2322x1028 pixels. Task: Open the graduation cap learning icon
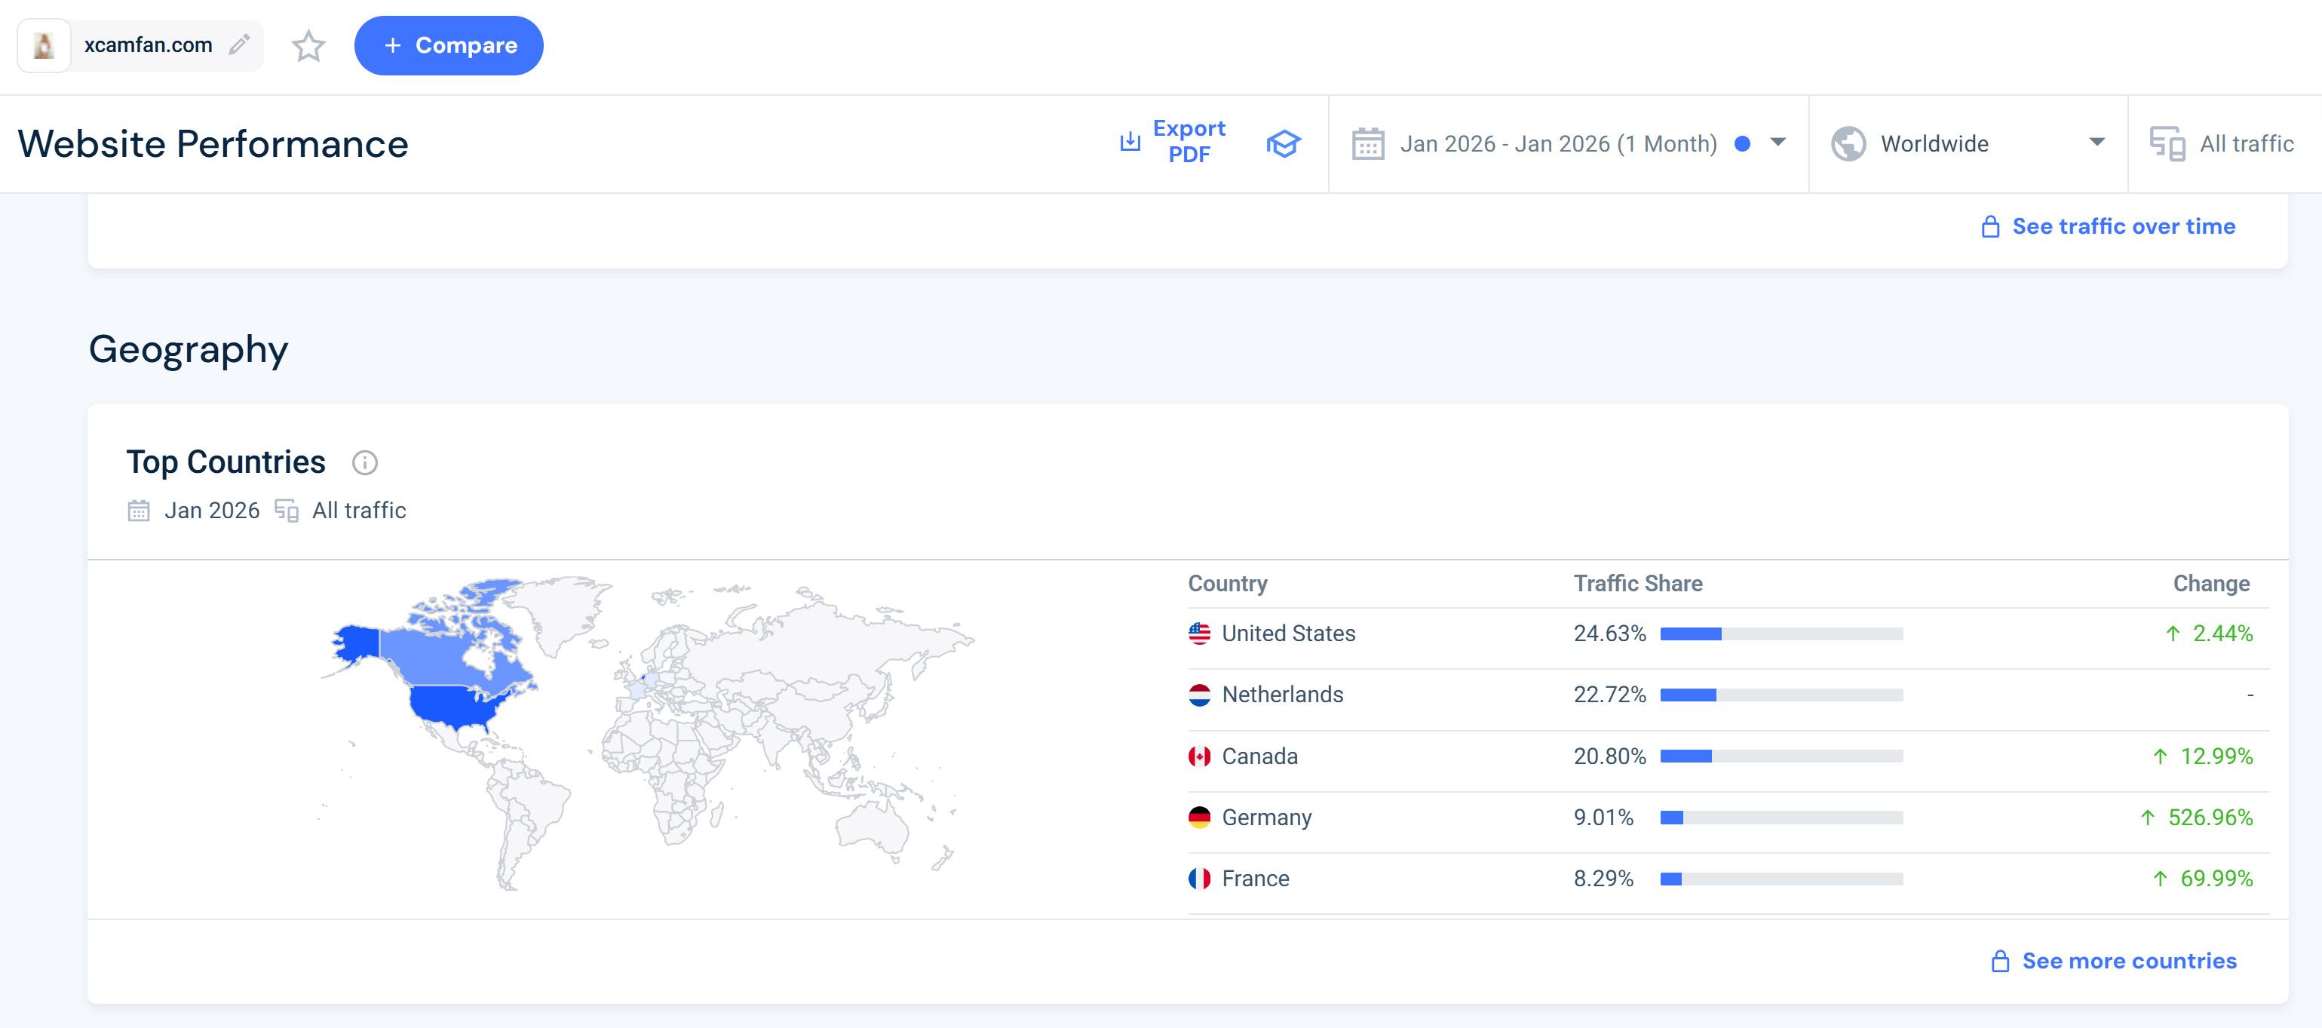pyautogui.click(x=1283, y=143)
